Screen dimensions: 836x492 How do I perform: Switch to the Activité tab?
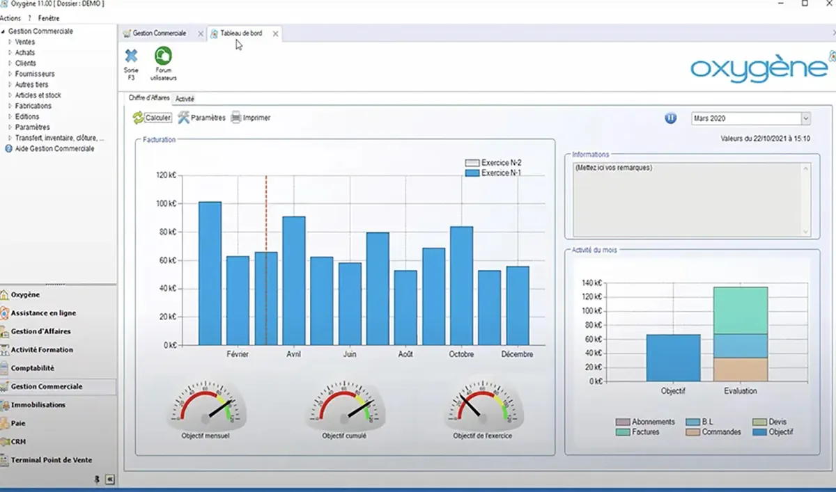[185, 99]
